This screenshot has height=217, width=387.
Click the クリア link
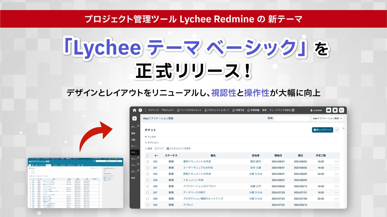coord(159,148)
